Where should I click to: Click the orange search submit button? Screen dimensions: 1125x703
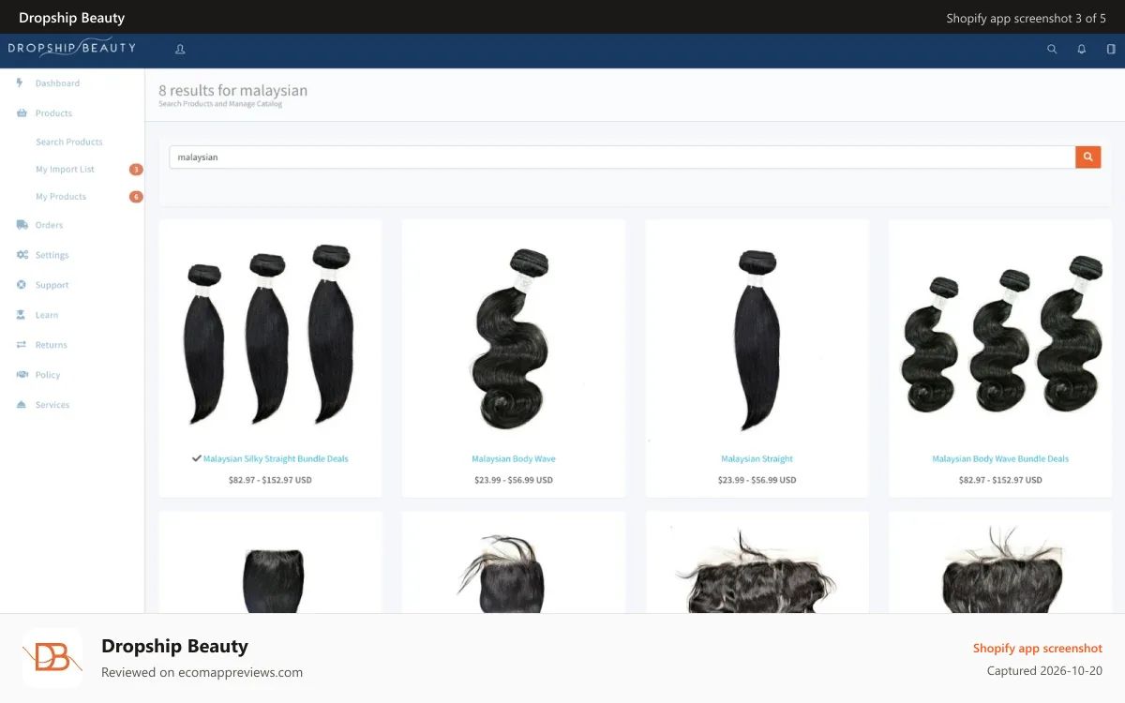pyautogui.click(x=1087, y=157)
